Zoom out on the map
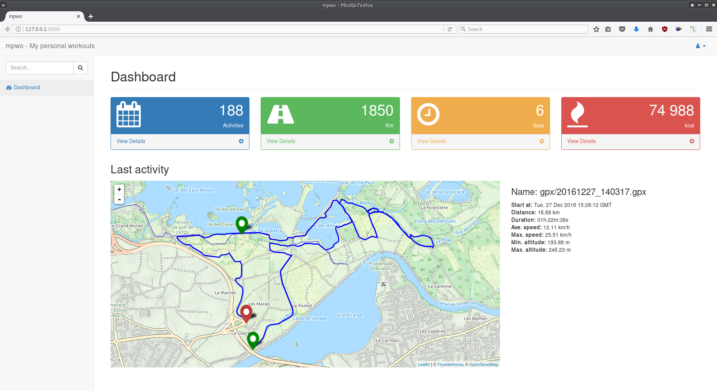This screenshot has height=391, width=717. [x=119, y=199]
